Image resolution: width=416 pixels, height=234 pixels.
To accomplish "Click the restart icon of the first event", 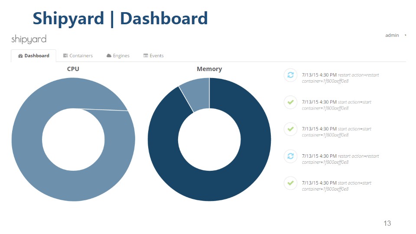I will (290, 75).
